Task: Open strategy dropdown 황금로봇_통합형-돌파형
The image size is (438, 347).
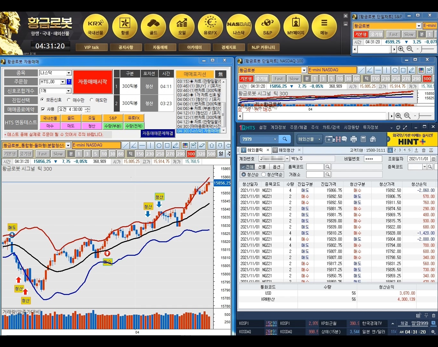Action: 68,146
